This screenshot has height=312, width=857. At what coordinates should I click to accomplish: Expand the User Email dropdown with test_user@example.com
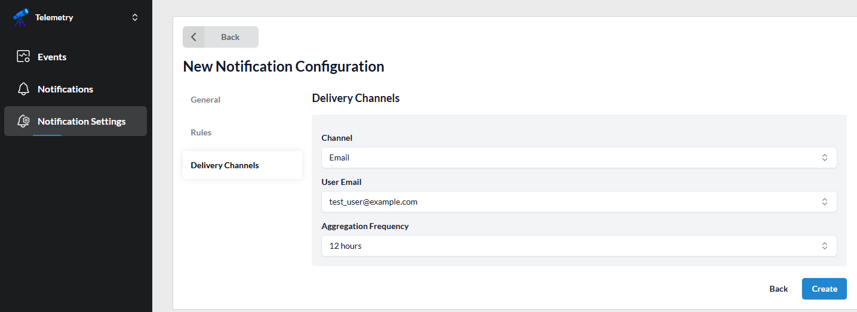point(573,202)
